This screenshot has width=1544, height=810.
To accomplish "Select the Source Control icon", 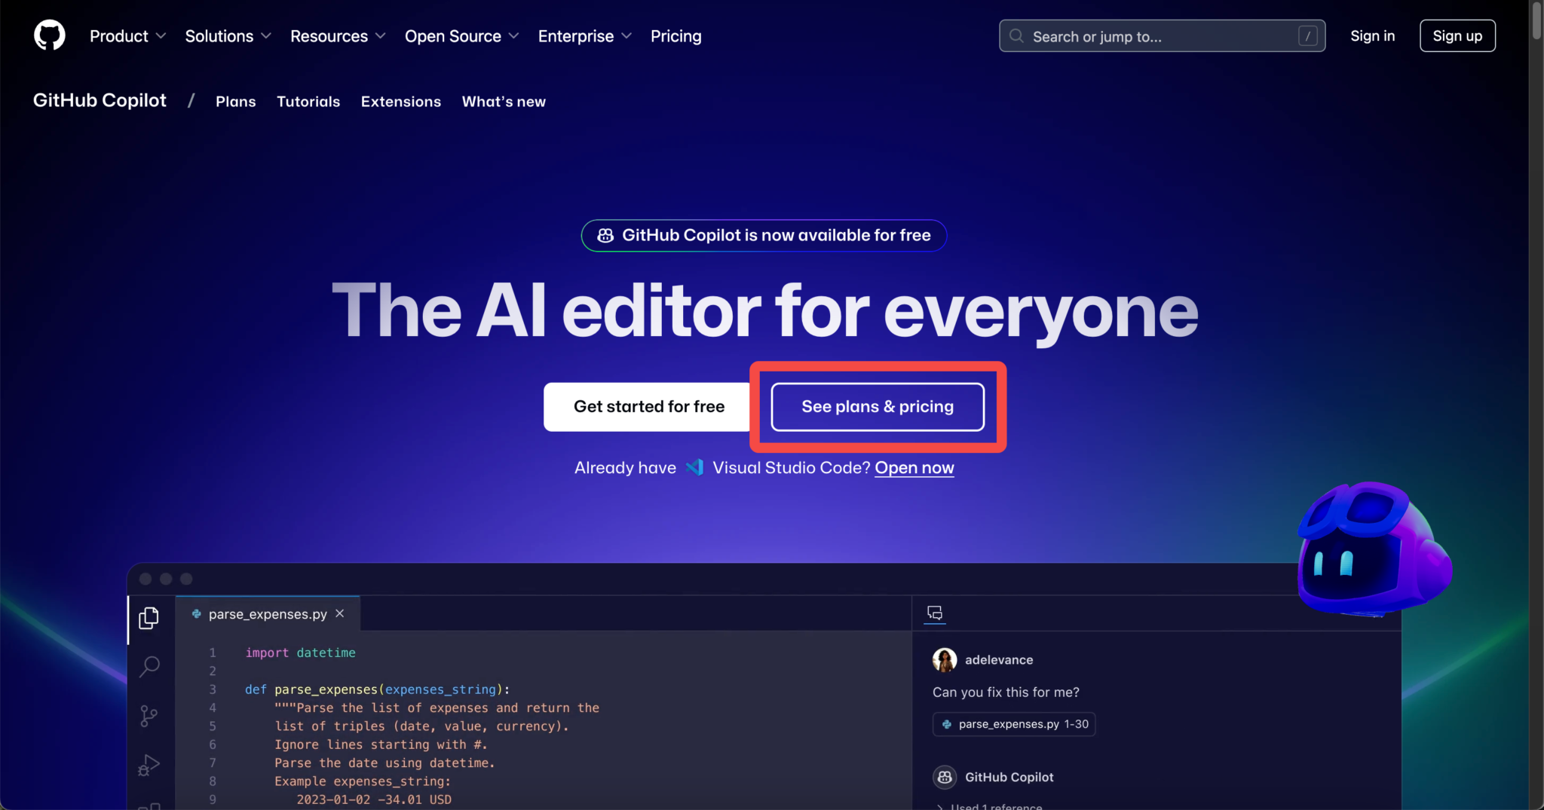I will tap(149, 716).
